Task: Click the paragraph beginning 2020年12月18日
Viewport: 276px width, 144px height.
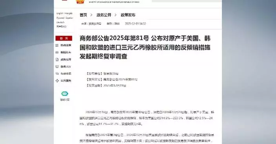Action: click(x=147, y=118)
